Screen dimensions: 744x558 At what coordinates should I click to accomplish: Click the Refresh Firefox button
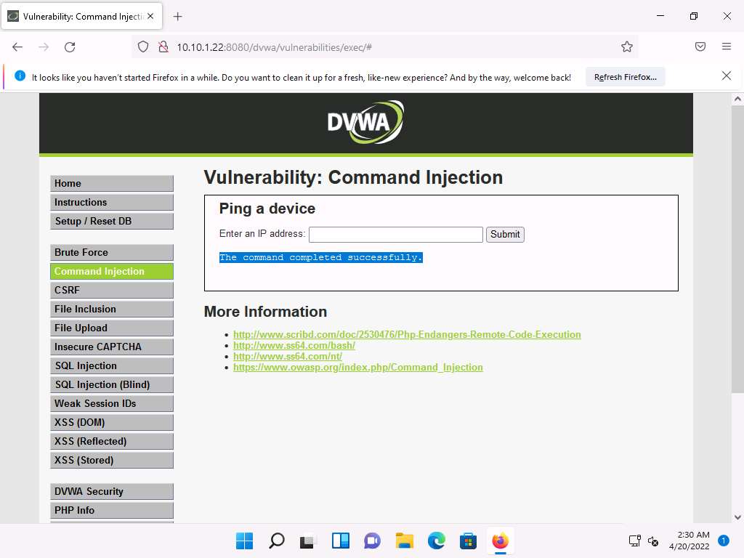point(625,77)
